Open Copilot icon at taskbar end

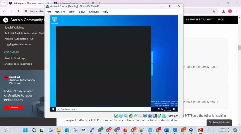[x=235, y=130]
